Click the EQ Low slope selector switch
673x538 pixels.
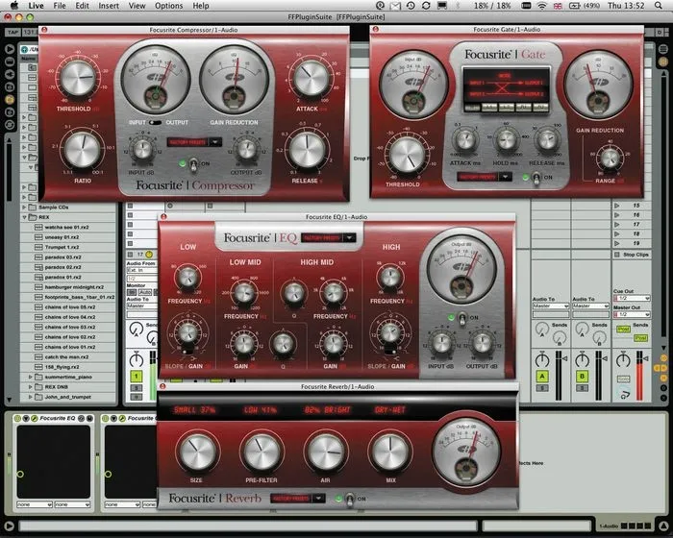pos(187,353)
